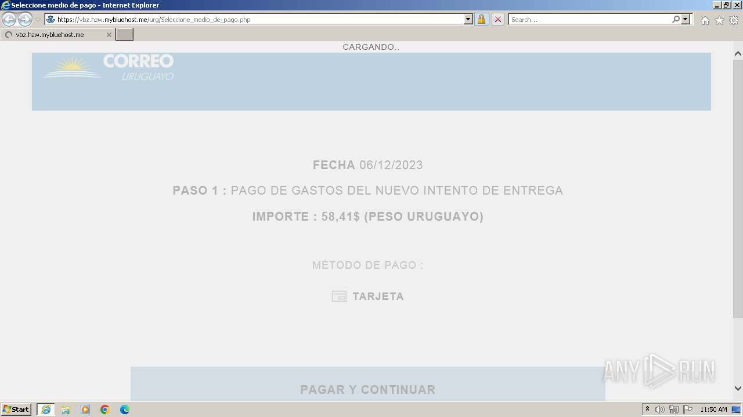Click the page scrollbar up arrow

point(738,53)
